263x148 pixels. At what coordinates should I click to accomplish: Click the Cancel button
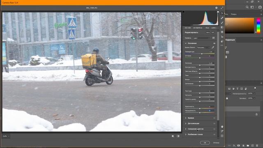216,143
